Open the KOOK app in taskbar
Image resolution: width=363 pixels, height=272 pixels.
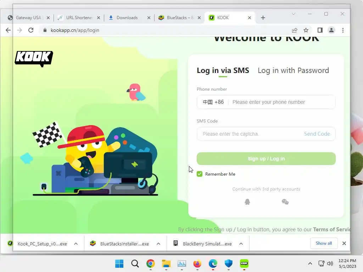(x=244, y=263)
